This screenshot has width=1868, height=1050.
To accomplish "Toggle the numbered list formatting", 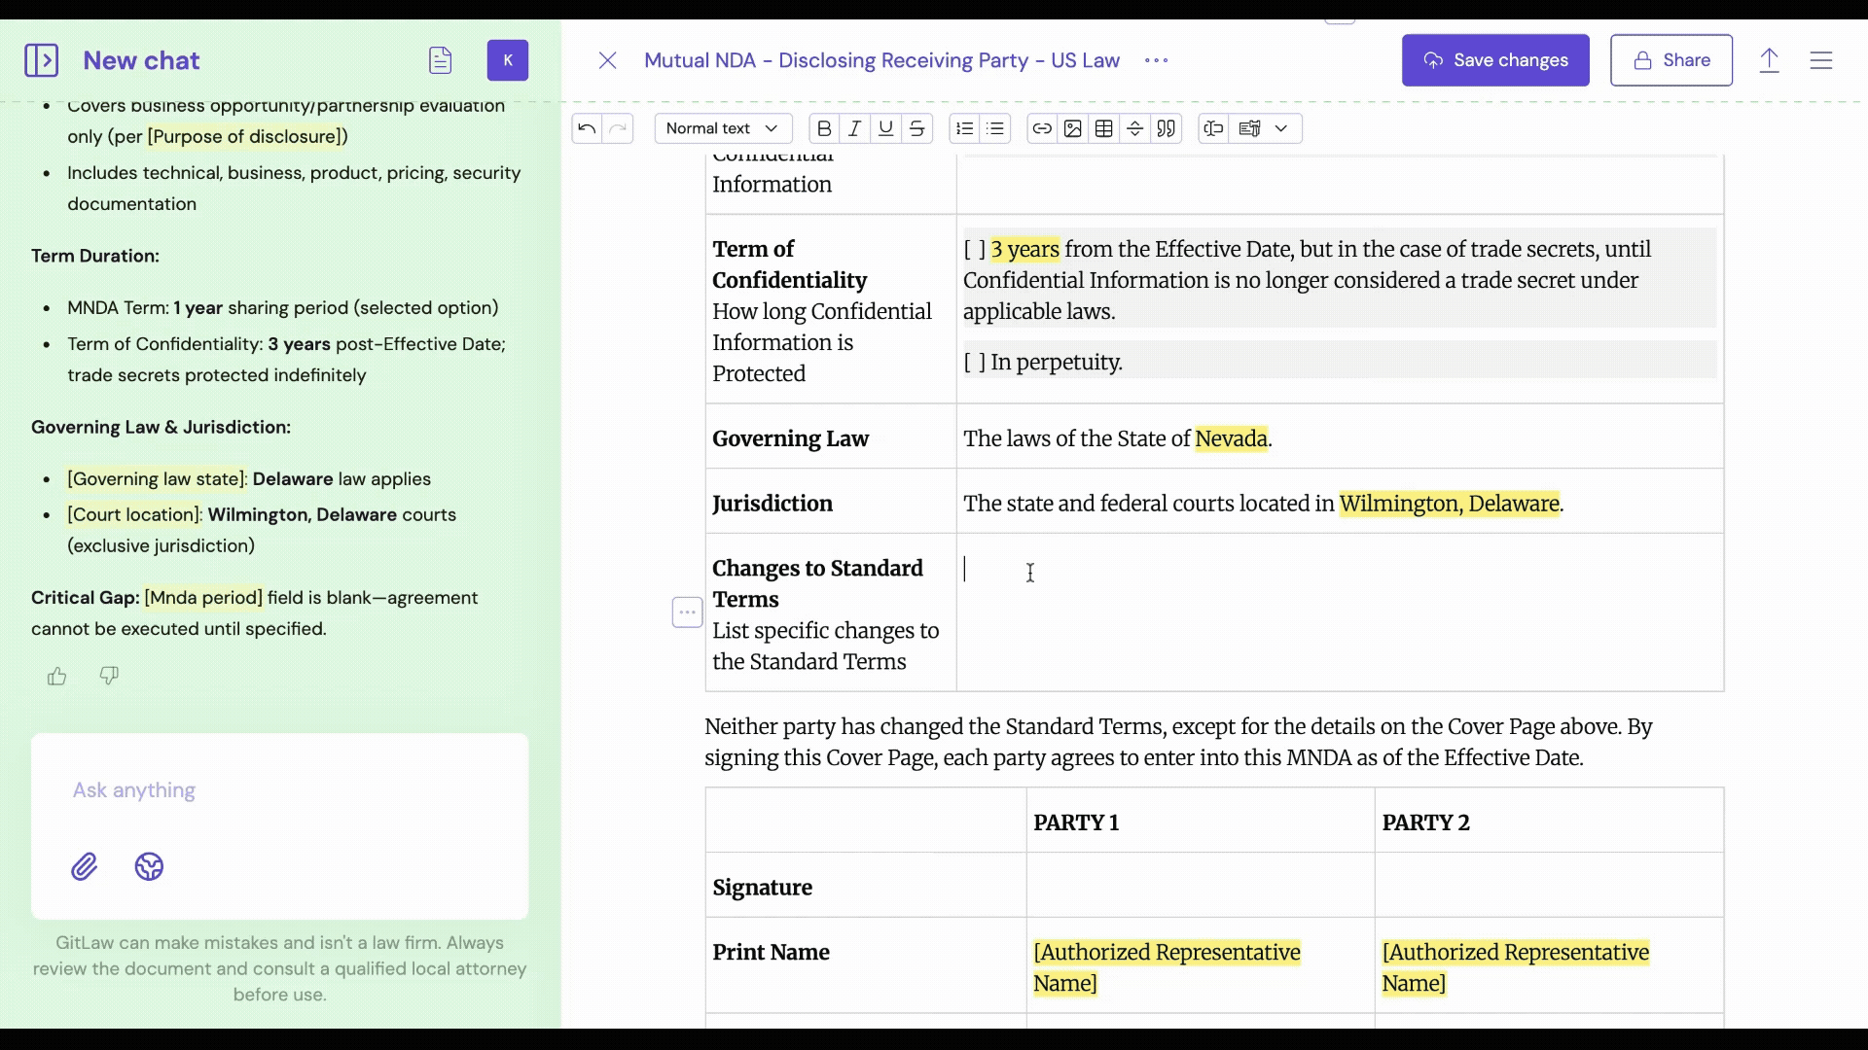I will [x=964, y=128].
